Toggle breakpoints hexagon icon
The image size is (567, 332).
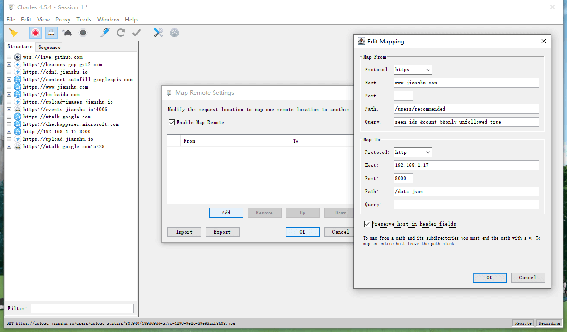click(83, 33)
